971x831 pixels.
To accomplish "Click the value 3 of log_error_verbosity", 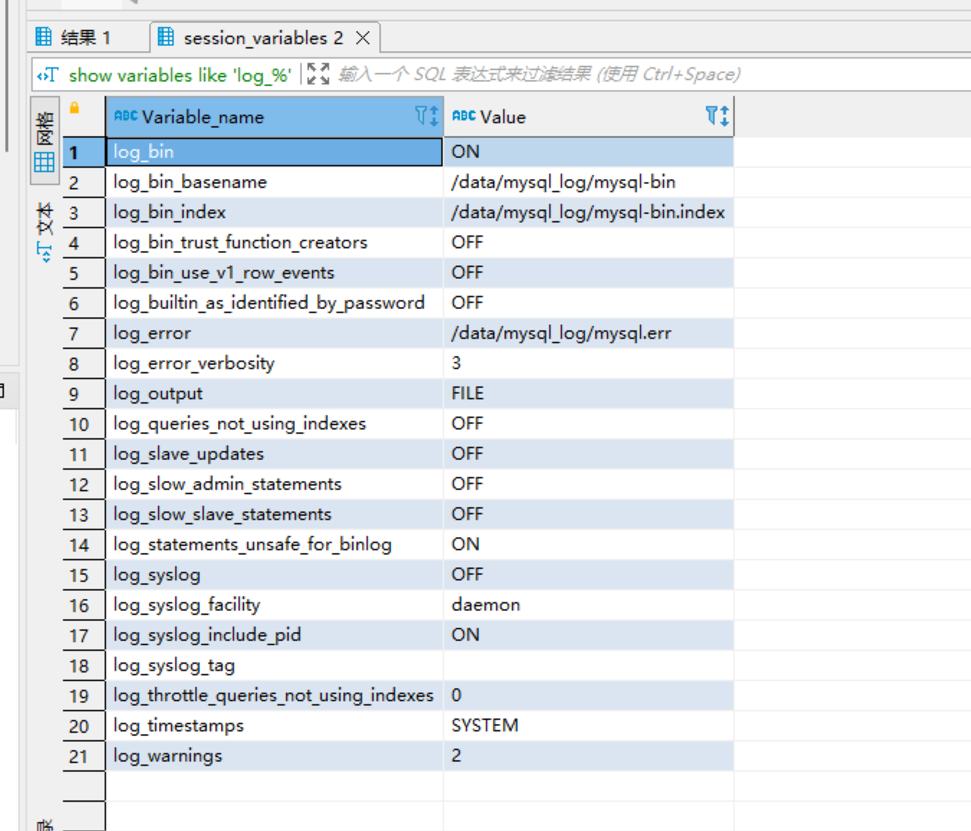I will 588,363.
